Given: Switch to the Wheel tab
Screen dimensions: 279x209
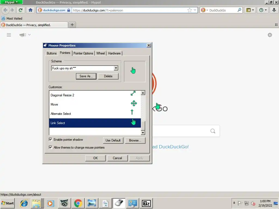Looking at the screenshot, I should coord(101,53).
